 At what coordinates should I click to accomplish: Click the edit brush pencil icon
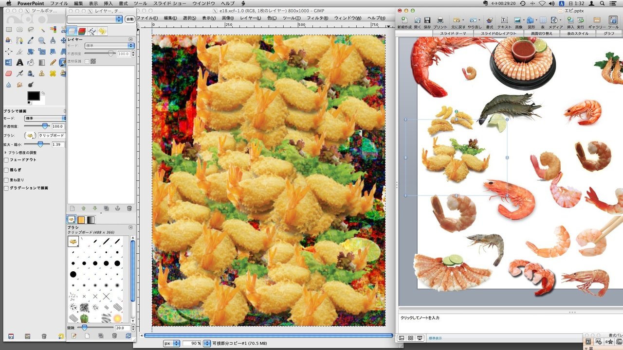tap(73, 336)
